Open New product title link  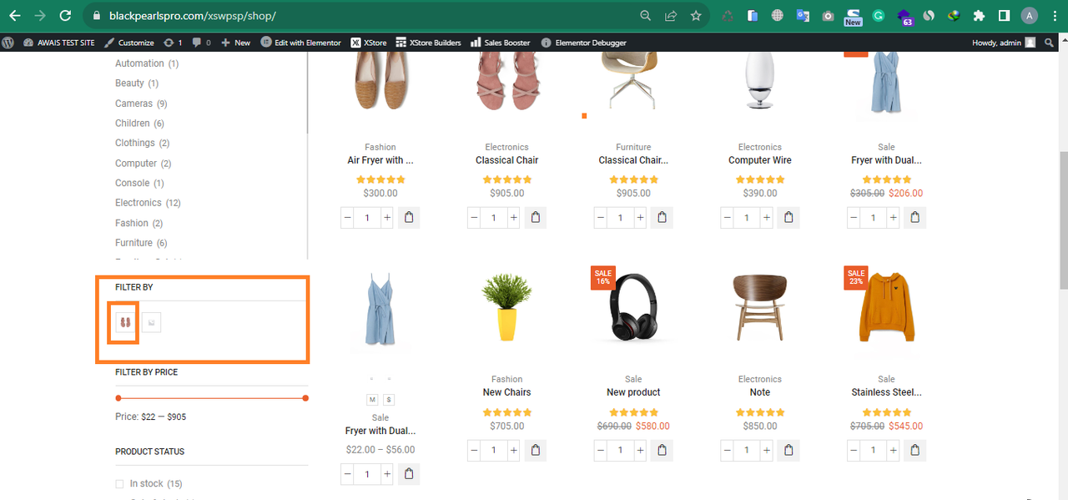point(633,392)
